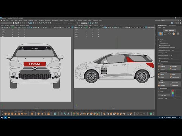Click the Undo arrow icon in status line
Viewport: 182px width, 136px height.
click(20, 23)
